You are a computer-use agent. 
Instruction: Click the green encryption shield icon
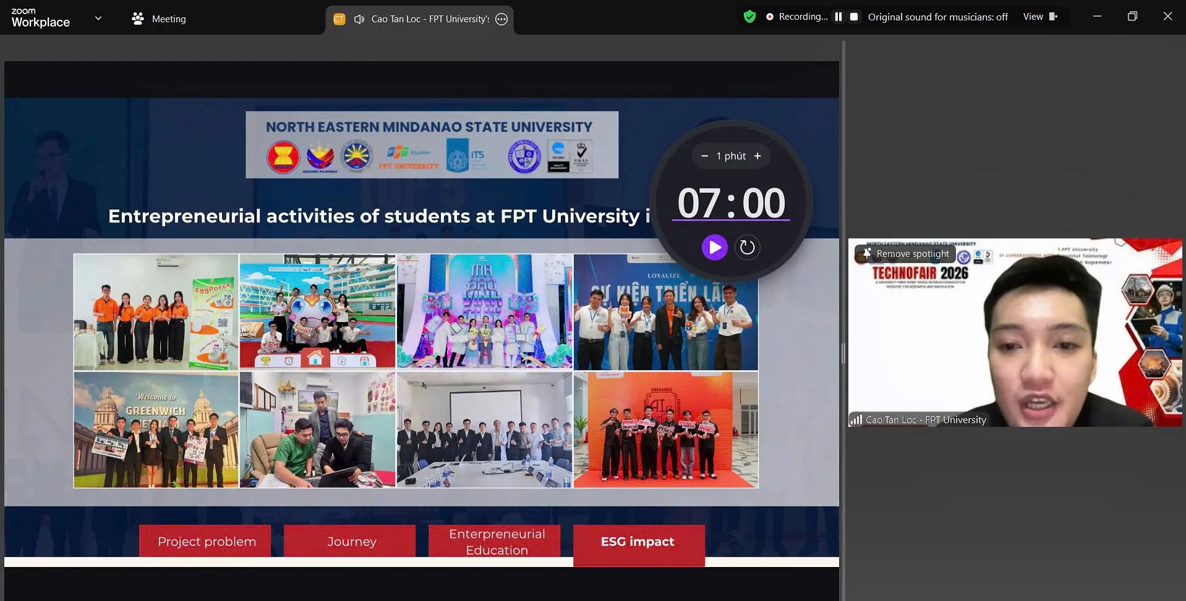[749, 17]
